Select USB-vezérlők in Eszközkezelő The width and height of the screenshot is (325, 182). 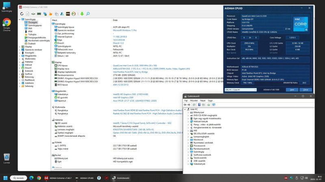[199, 161]
